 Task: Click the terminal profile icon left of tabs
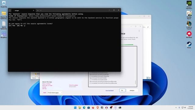coord(10,10)
